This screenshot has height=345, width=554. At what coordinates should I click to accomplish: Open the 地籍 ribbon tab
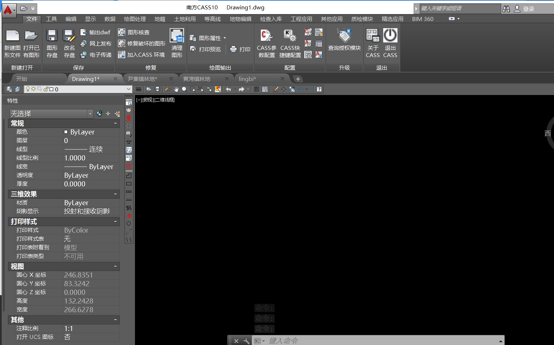pos(160,19)
